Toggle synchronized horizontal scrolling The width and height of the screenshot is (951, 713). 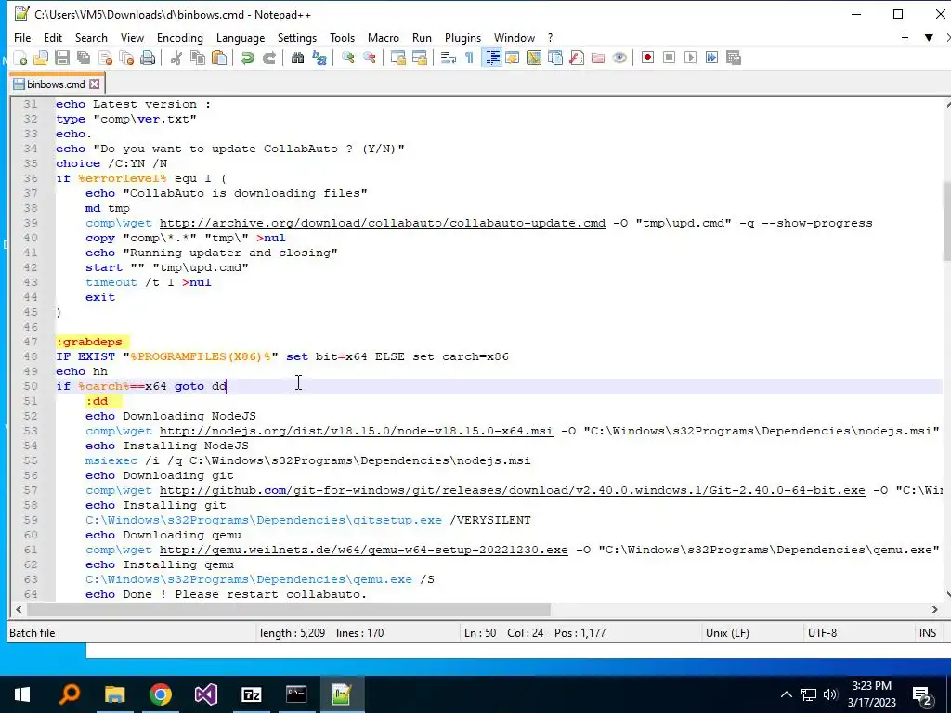click(419, 58)
